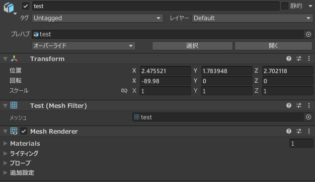Click the スケール scale label
315x182 pixels.
[x=19, y=91]
